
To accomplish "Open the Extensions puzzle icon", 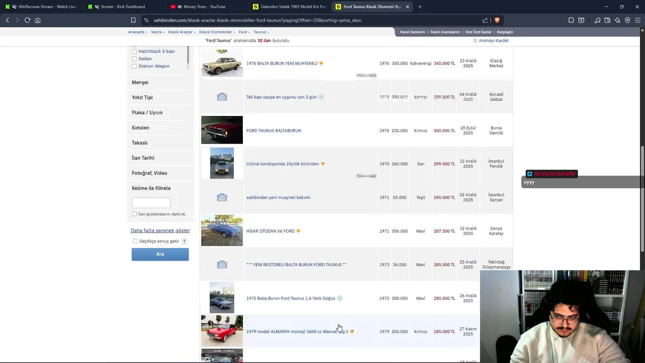I will coord(571,20).
